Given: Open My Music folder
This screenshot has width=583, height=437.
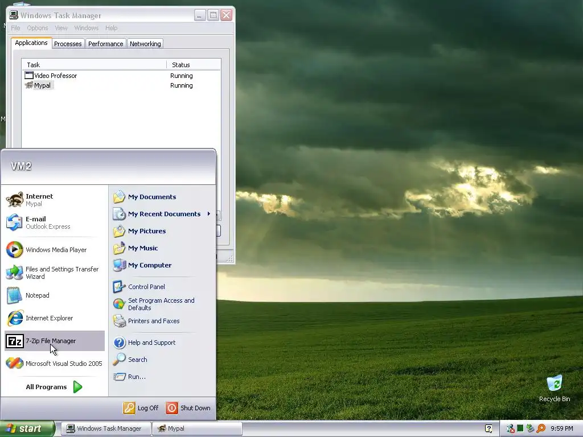Looking at the screenshot, I should [162, 248].
